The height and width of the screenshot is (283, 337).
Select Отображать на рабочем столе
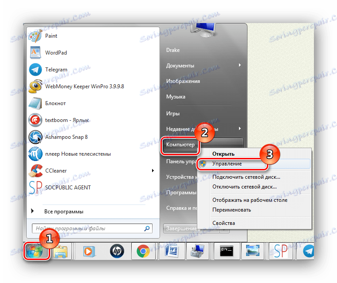pyautogui.click(x=250, y=200)
